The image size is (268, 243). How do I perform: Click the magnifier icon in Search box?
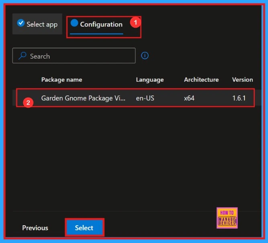pyautogui.click(x=23, y=56)
